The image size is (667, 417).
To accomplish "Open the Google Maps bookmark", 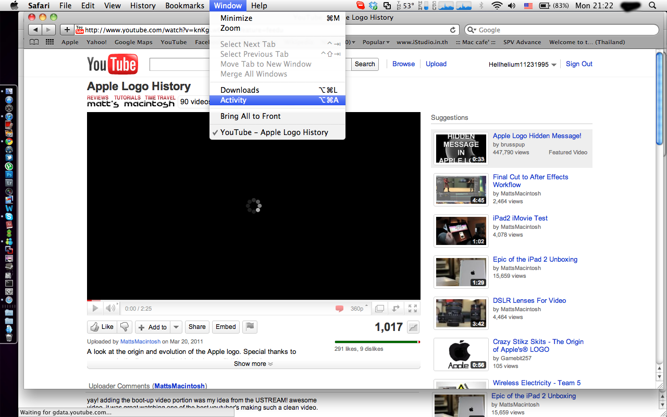I will pyautogui.click(x=133, y=42).
